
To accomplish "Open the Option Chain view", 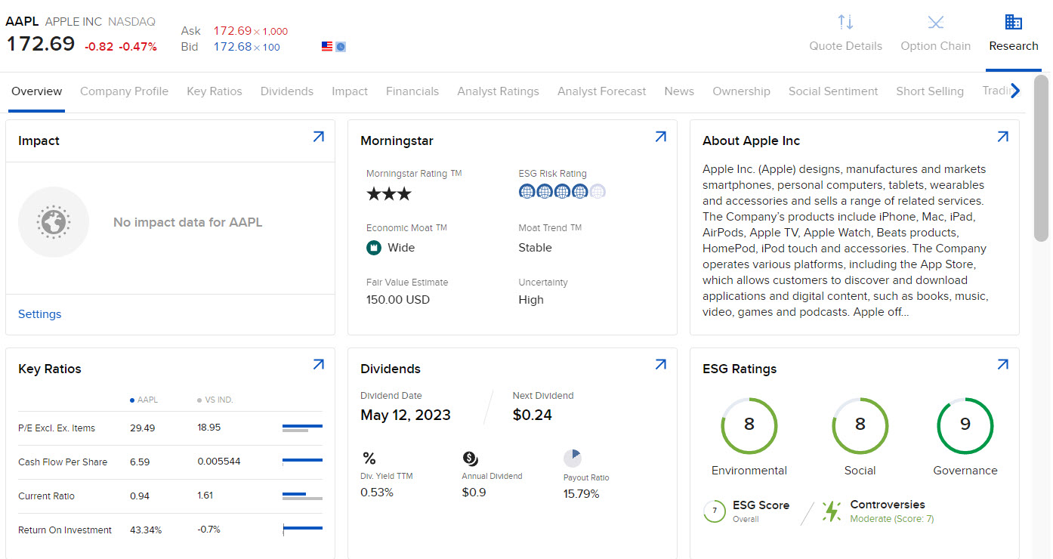I will click(935, 34).
